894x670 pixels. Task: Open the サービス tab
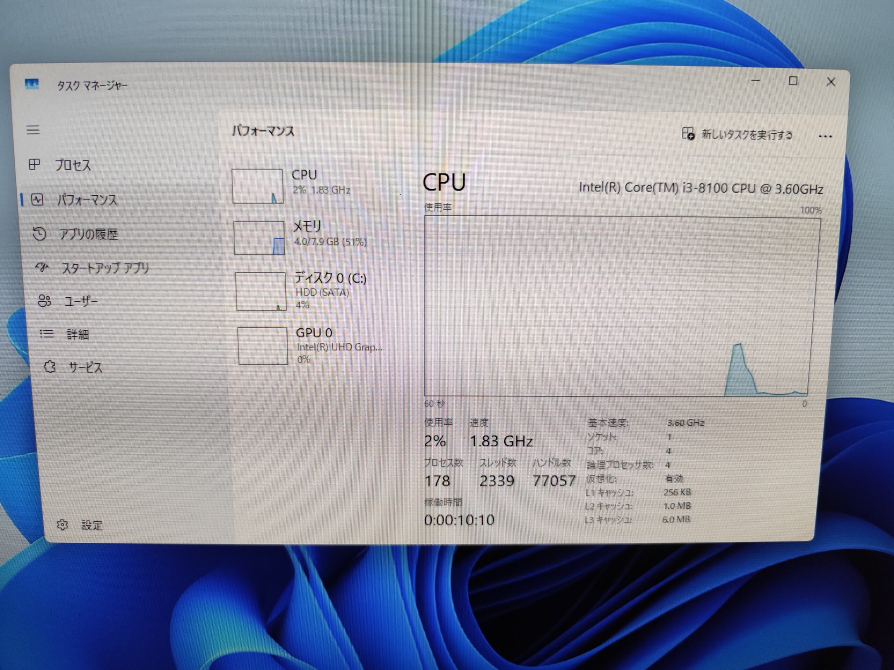tap(85, 367)
